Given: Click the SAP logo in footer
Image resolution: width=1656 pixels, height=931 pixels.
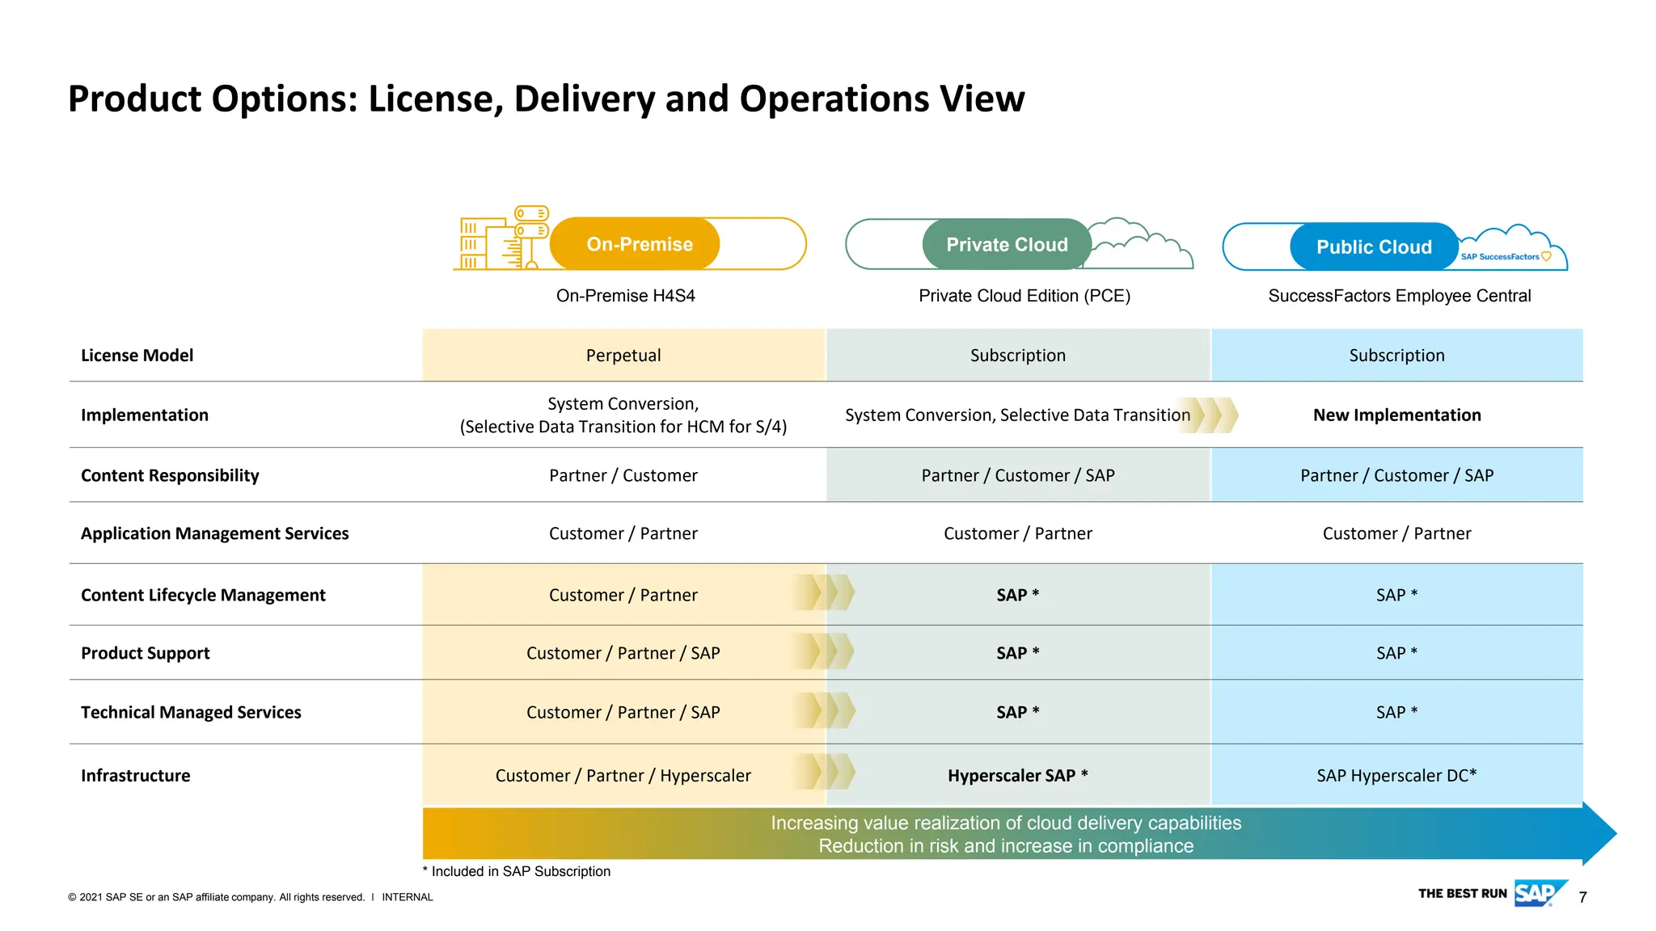Looking at the screenshot, I should [x=1535, y=894].
